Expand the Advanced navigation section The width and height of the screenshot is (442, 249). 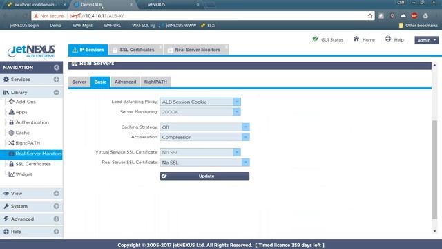57,219
